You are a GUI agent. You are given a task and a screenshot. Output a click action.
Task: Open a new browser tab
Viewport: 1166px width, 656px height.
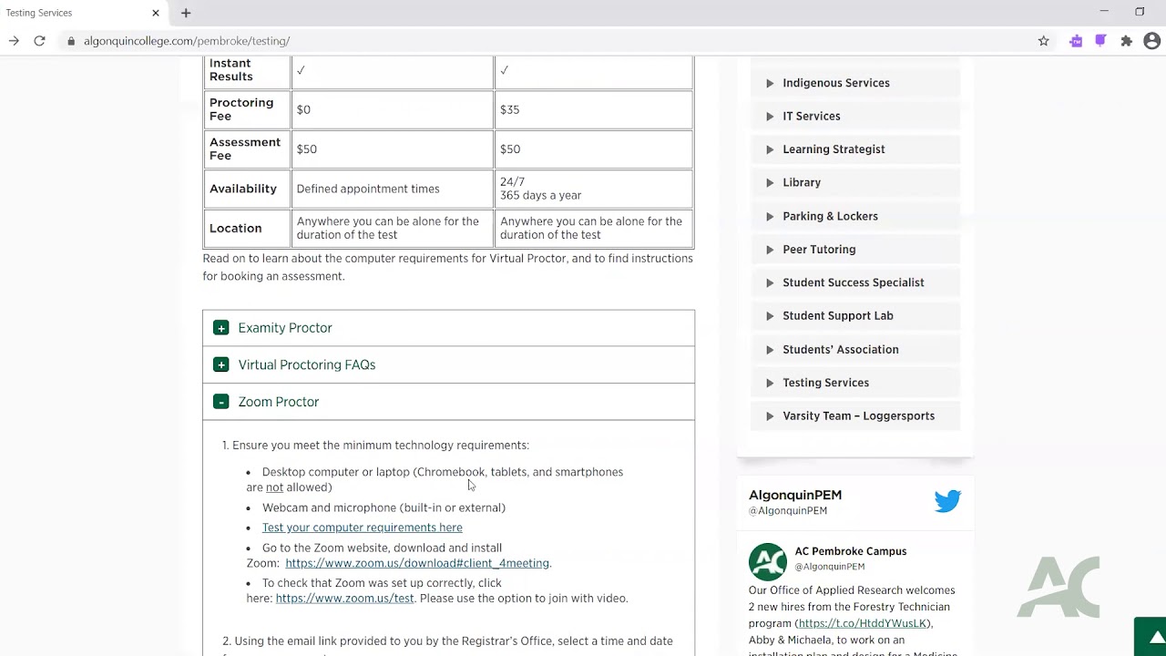coord(186,13)
